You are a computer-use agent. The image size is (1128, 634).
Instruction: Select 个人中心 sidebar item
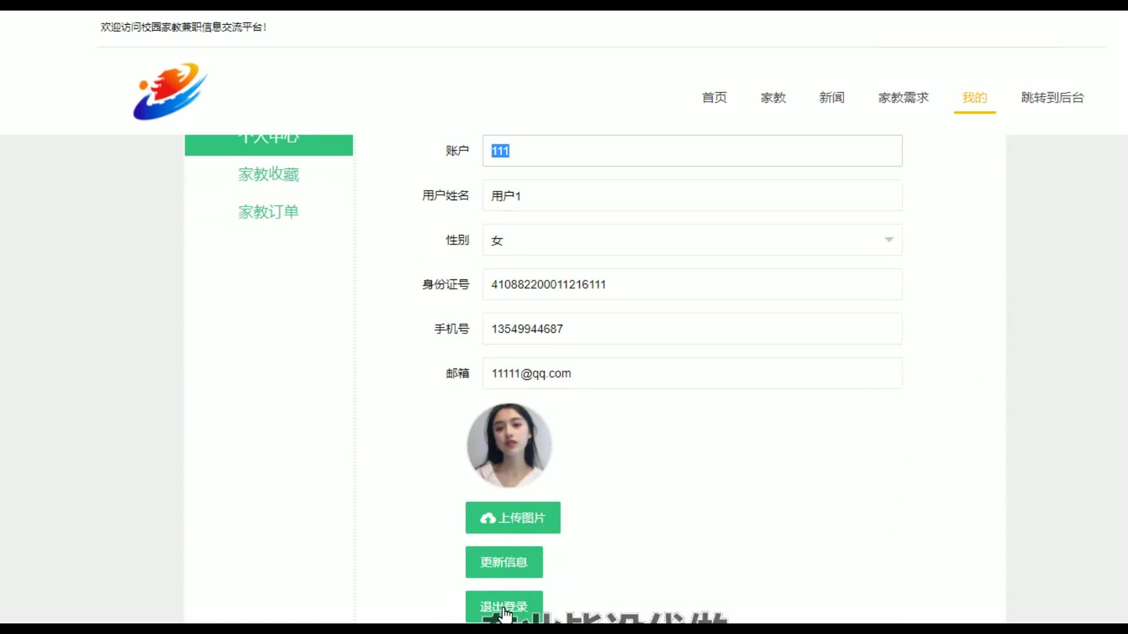[x=268, y=144]
